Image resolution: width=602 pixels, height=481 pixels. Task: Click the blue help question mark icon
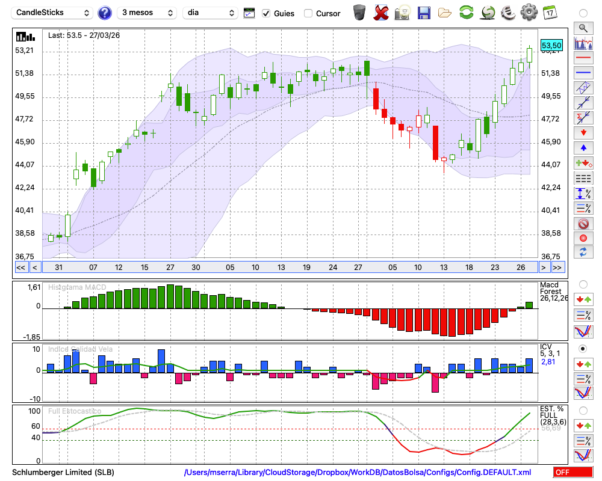[x=104, y=13]
